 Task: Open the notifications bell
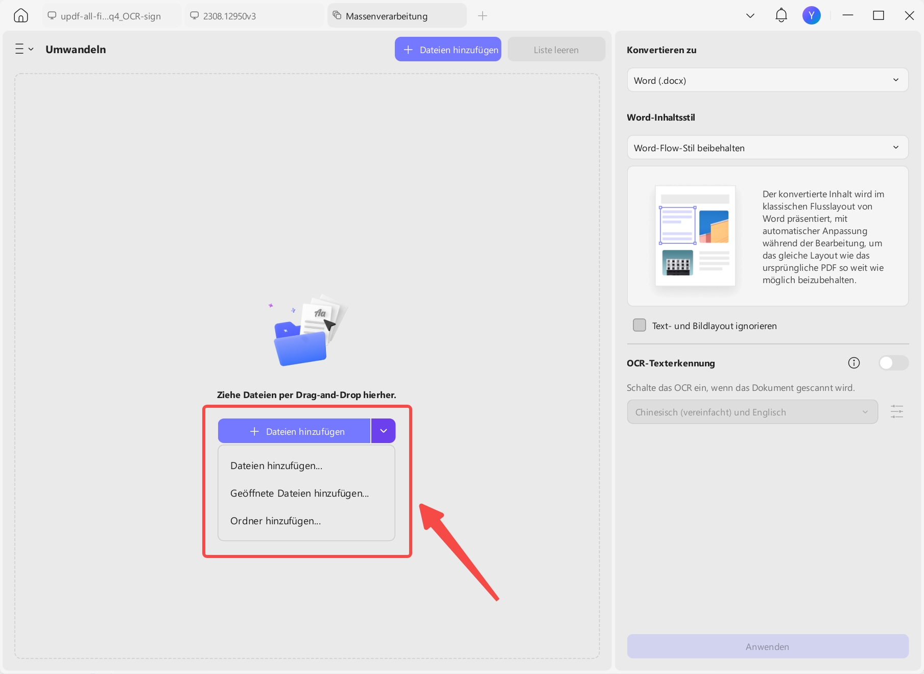[x=781, y=16]
